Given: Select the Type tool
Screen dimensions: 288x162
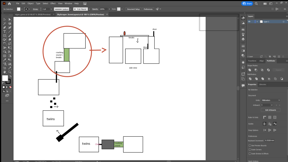Looking at the screenshot, I should (4, 31).
